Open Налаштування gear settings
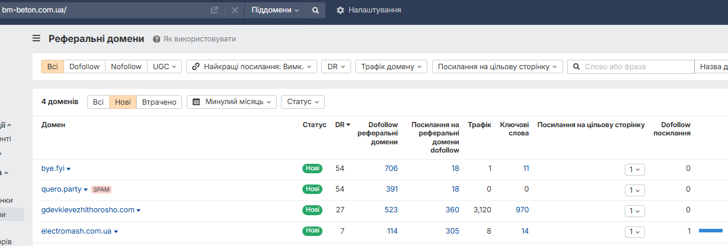Viewport: 728px width, 246px height. coord(340,10)
